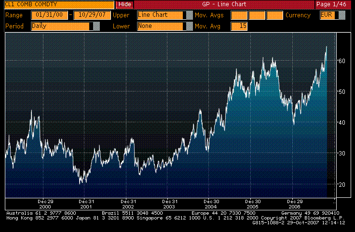Image resolution: width=355 pixels, height=232 pixels.
Task: Click the GP - Line Chart title bar
Action: [x=224, y=4]
